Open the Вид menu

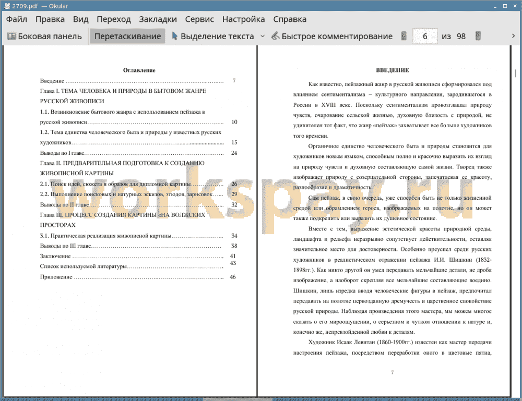click(80, 19)
